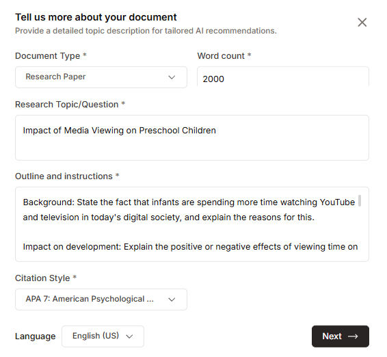Click the Outline and instructions text area
Screen dimensions: 387x357
(x=192, y=224)
